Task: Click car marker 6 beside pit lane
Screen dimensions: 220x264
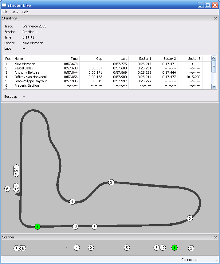Action: coord(7,189)
